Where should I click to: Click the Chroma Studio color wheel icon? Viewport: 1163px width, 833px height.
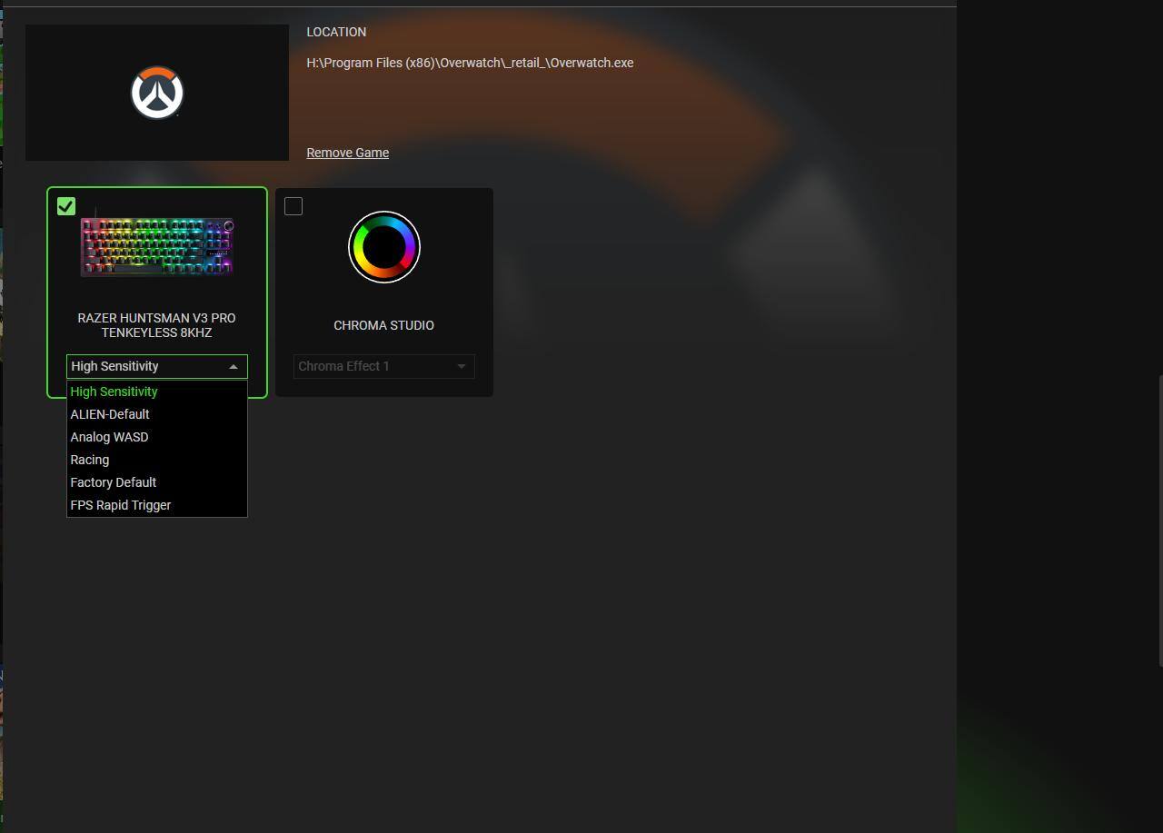point(383,247)
